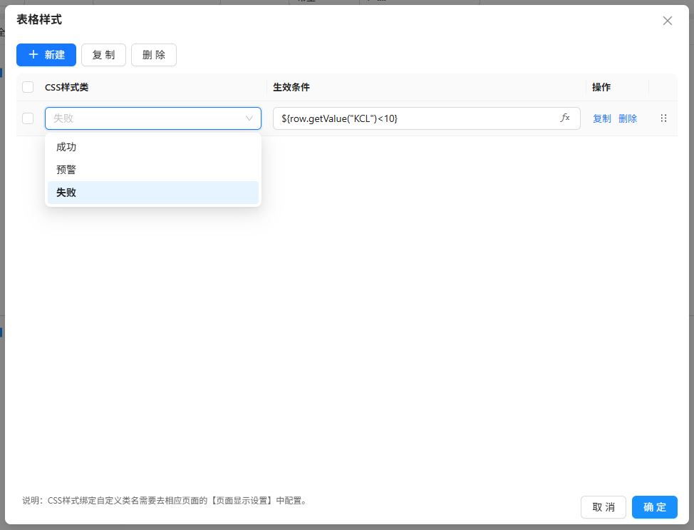
Task: Click the CSS样式类 column header
Action: point(67,87)
